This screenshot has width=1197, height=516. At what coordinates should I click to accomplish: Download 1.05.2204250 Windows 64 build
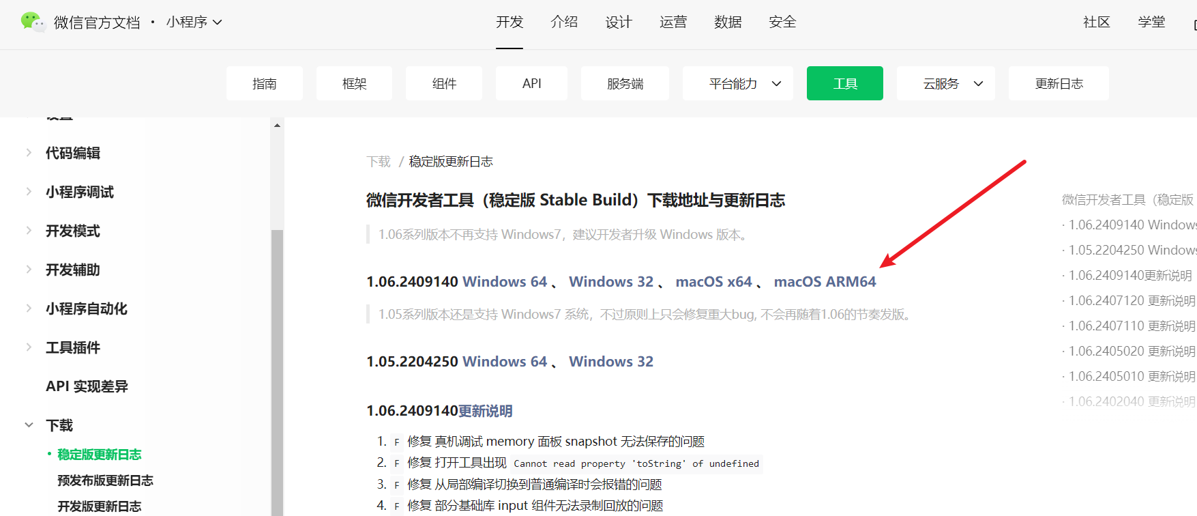pyautogui.click(x=505, y=362)
